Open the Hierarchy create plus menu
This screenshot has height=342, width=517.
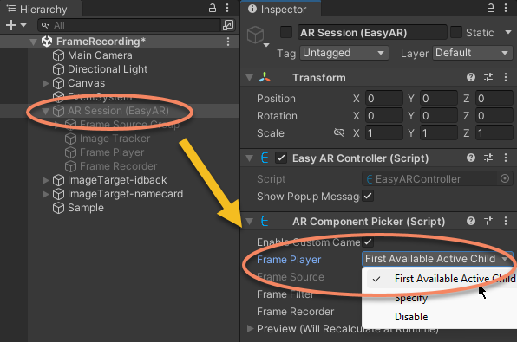pos(16,25)
